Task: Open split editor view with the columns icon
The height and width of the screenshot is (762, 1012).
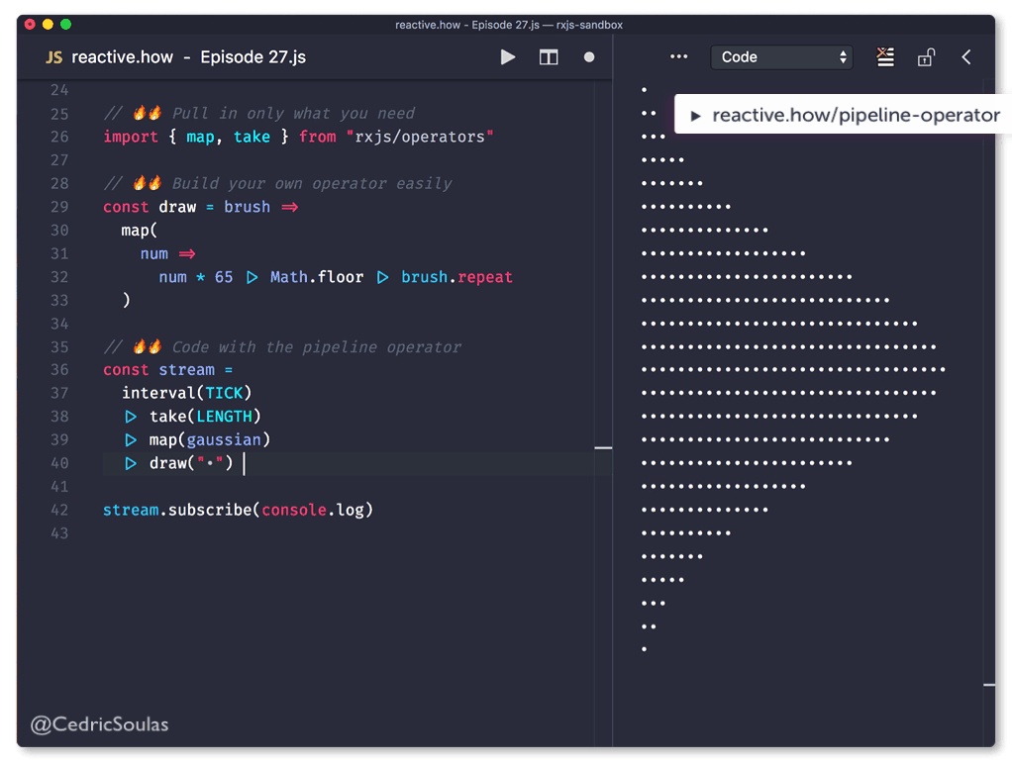Action: 549,56
